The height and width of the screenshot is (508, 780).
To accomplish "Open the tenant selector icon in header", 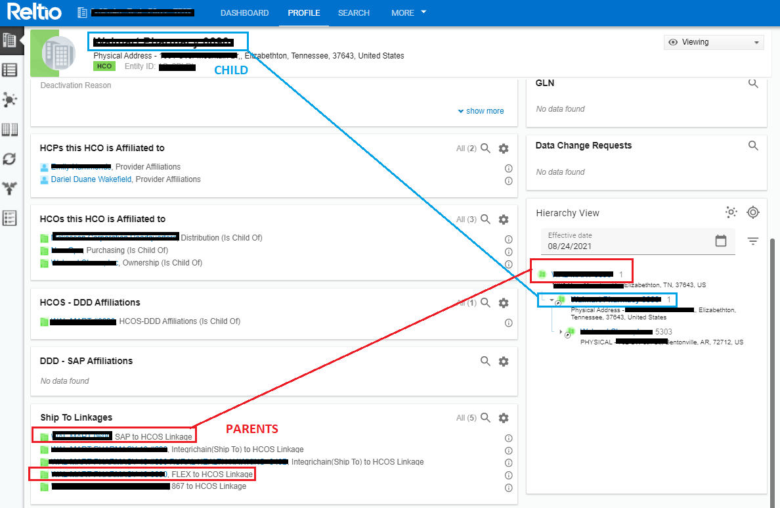I will (x=82, y=12).
